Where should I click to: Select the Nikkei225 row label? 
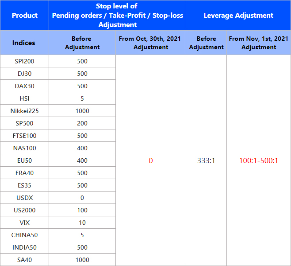click(24, 111)
